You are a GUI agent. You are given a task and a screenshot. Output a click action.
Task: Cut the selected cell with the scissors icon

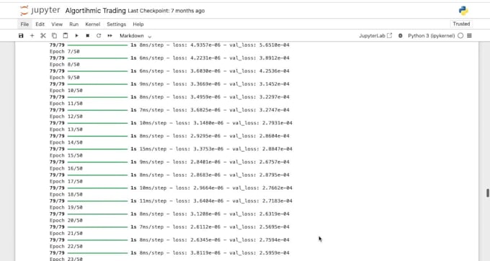pos(43,35)
